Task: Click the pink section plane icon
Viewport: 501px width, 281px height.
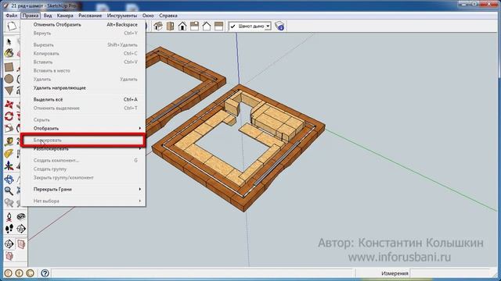Action: point(21,244)
